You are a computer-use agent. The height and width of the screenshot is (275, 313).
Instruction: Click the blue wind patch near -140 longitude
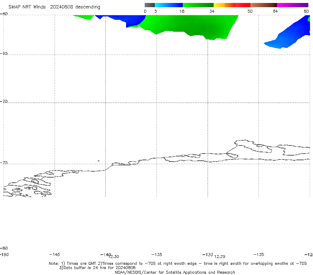tap(128, 20)
